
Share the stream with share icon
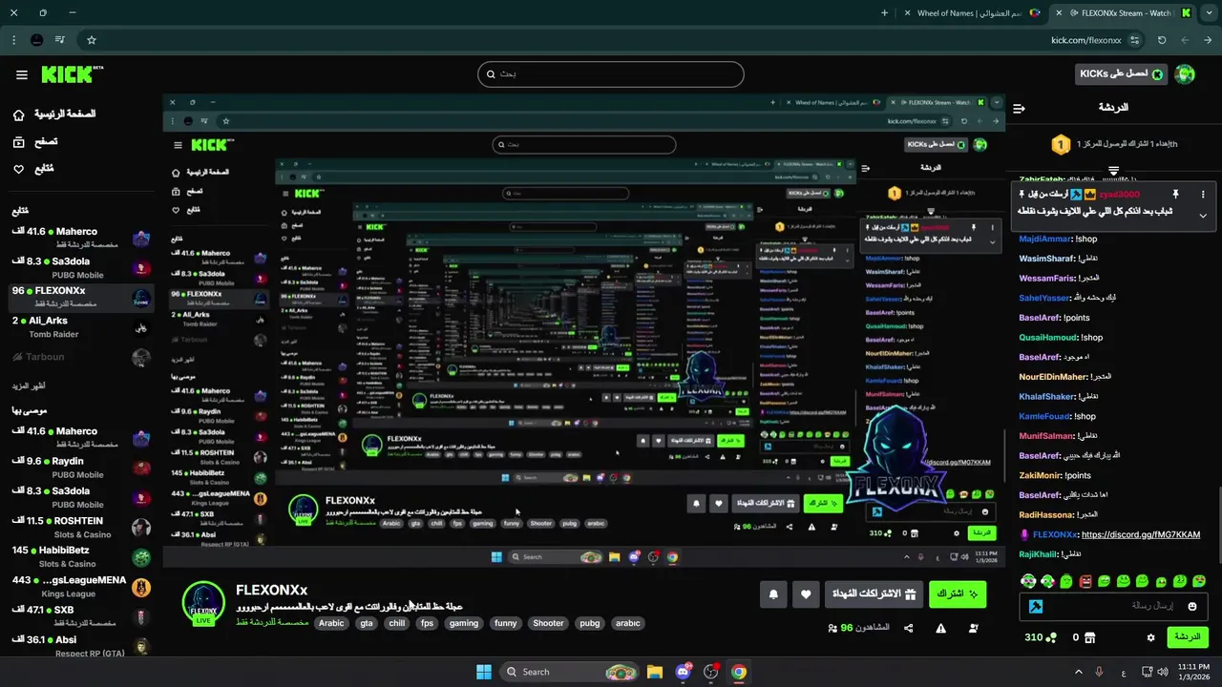coord(908,628)
